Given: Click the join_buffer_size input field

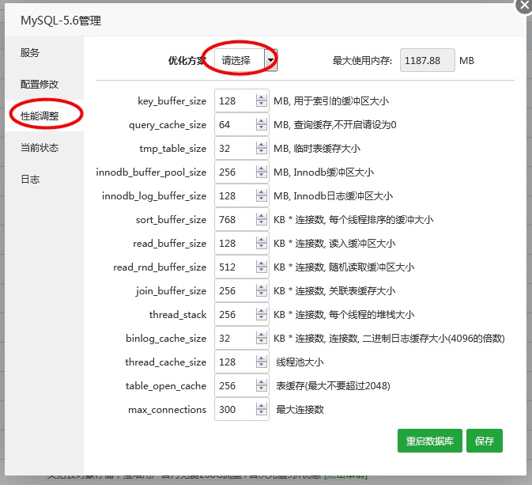Looking at the screenshot, I should [242, 290].
